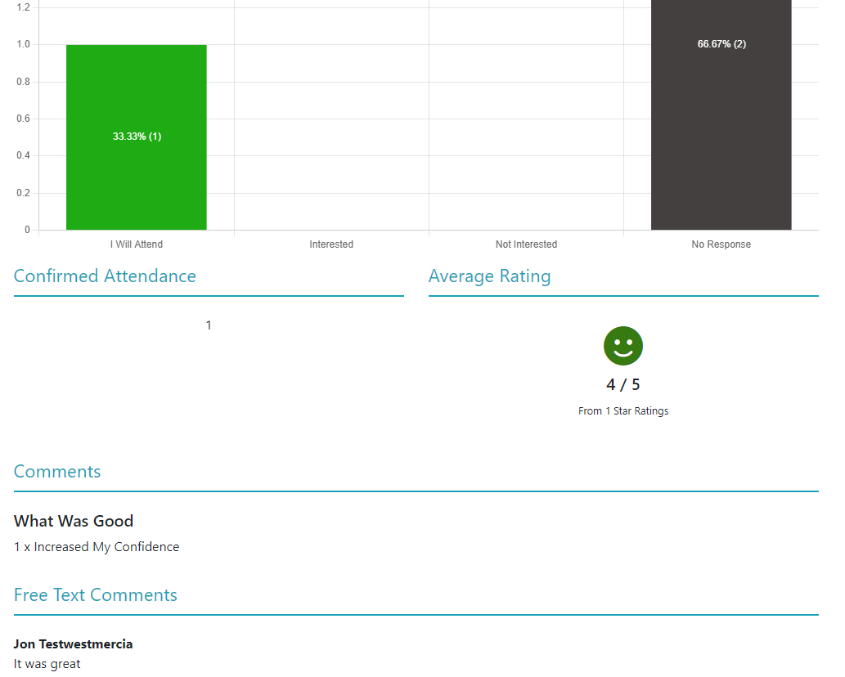Click the Interested axis label
This screenshot has width=845, height=677.
331,244
